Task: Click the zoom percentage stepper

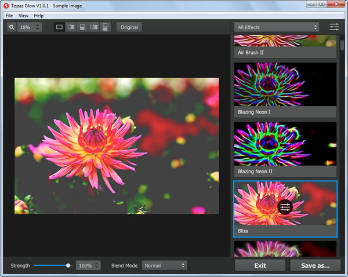Action: coord(38,27)
